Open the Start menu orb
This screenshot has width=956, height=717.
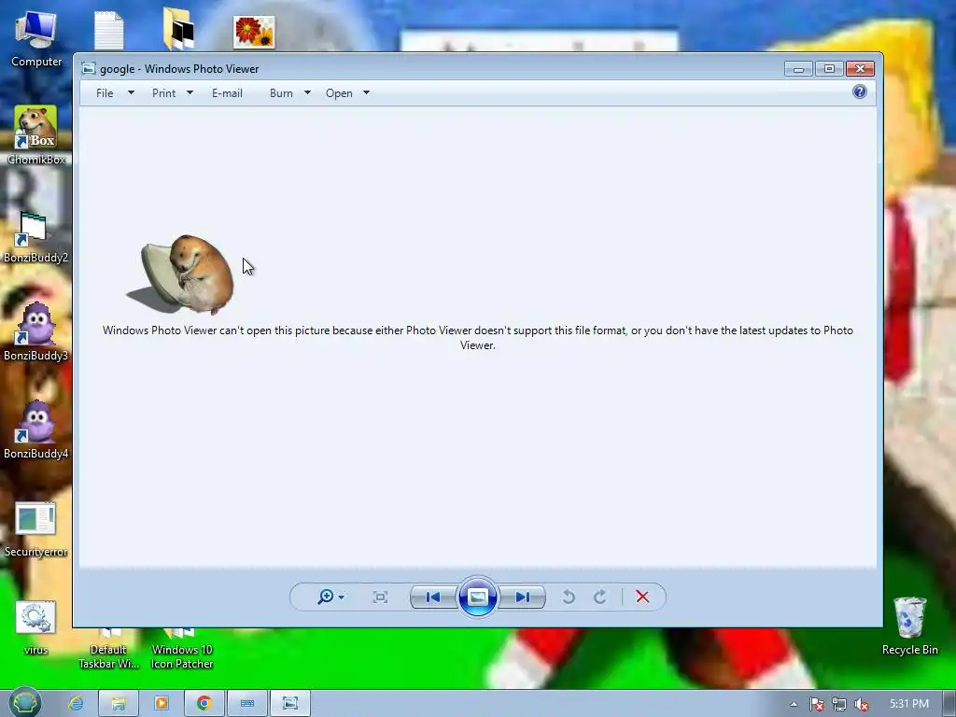[24, 703]
